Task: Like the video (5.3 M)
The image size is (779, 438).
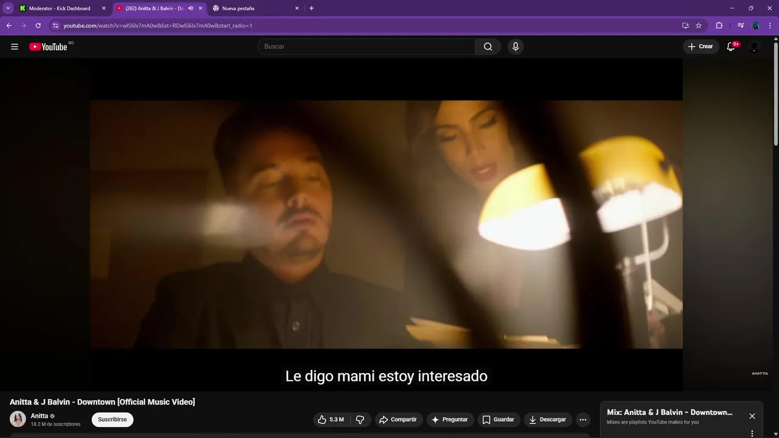Action: coord(330,420)
